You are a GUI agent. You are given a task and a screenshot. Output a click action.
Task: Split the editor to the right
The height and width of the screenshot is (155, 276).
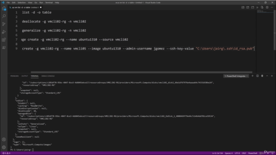point(267,7)
